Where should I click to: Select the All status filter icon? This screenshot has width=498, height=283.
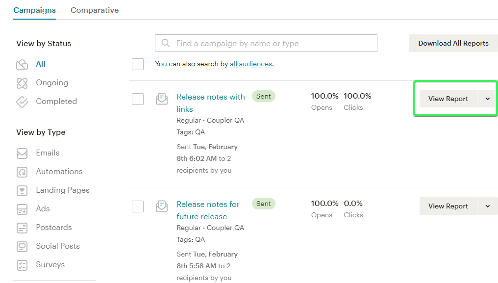(22, 65)
